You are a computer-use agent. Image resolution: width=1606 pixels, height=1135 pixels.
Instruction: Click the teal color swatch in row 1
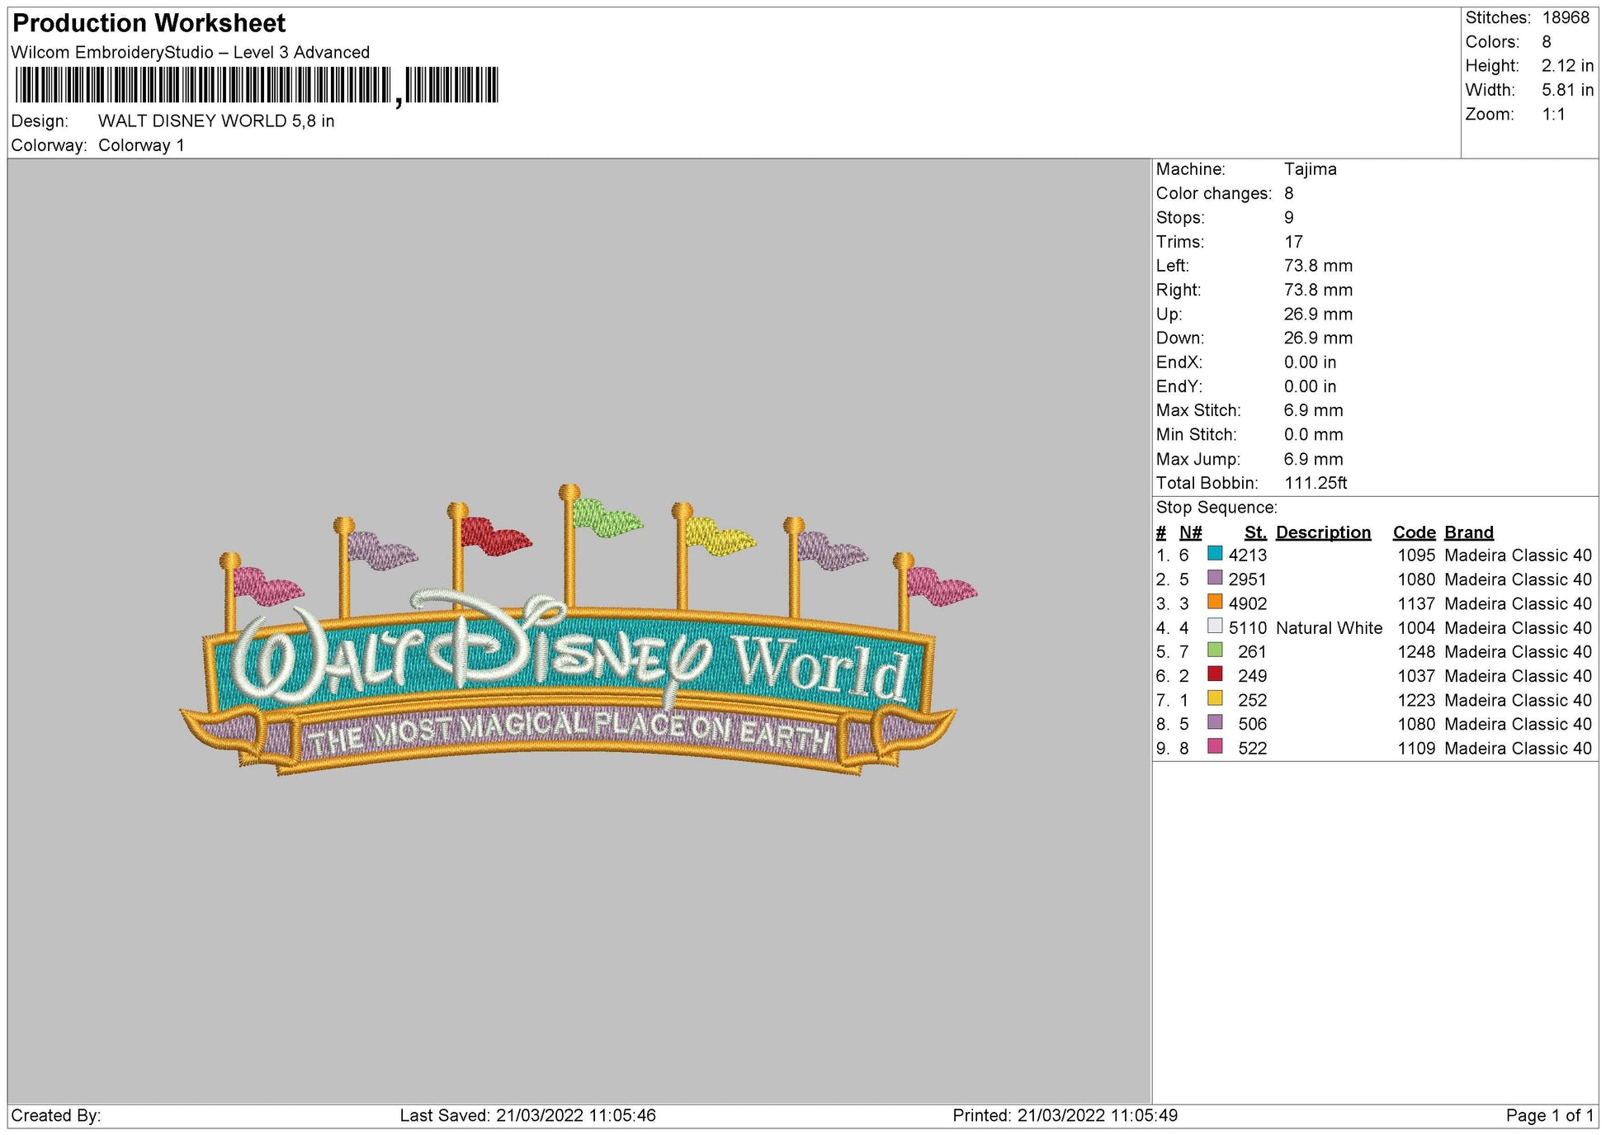click(x=1215, y=553)
